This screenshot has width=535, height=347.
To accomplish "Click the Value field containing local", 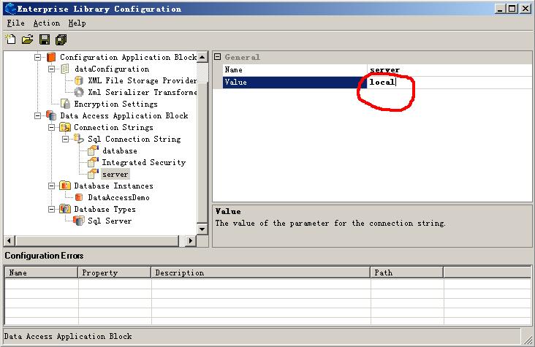I will coord(449,83).
